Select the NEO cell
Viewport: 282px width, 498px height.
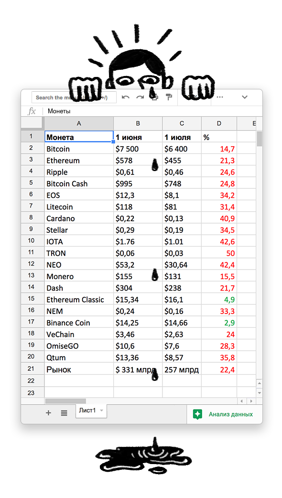tap(79, 265)
